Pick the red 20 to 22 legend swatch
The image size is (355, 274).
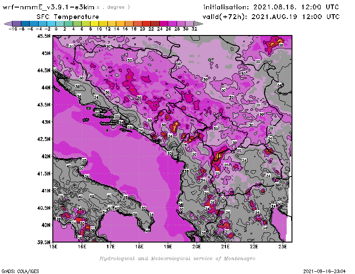[146, 23]
